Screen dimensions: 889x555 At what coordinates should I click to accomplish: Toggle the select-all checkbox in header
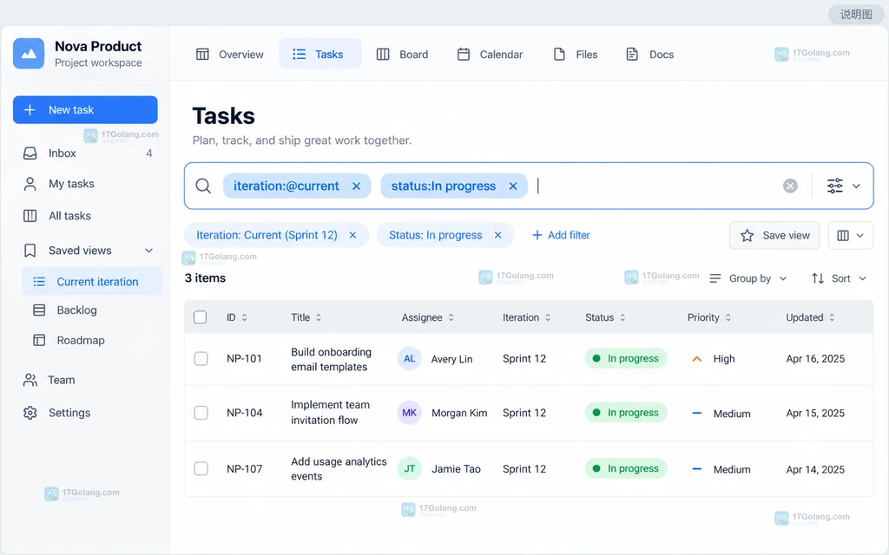tap(201, 317)
